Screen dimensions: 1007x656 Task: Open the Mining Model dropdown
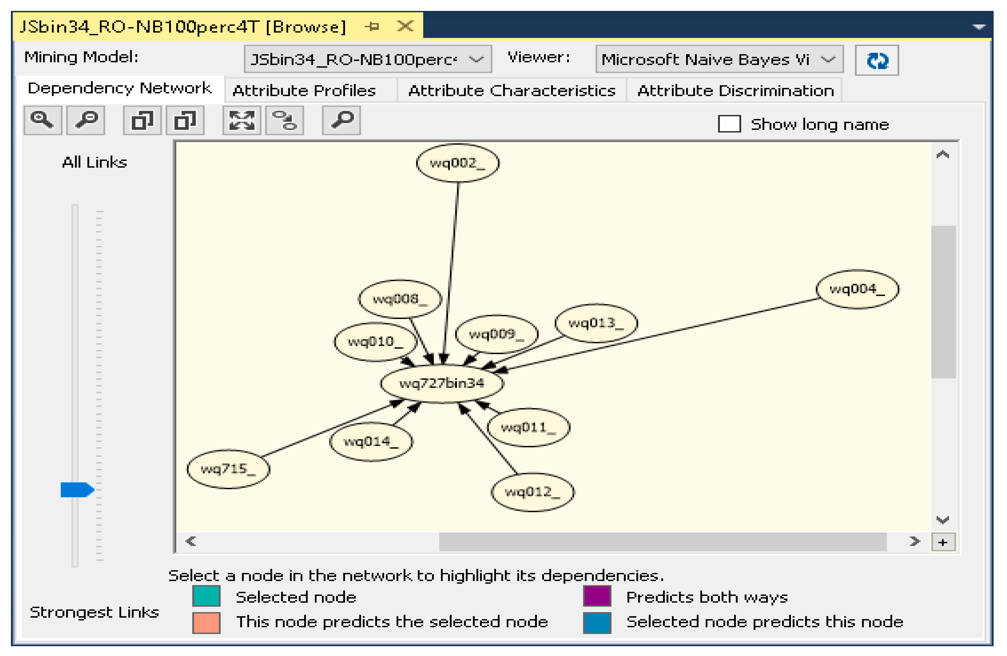coord(476,60)
